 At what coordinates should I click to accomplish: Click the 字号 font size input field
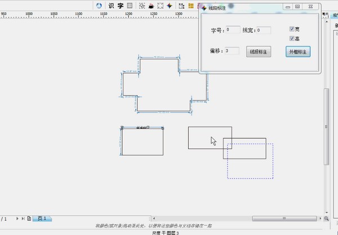232,31
